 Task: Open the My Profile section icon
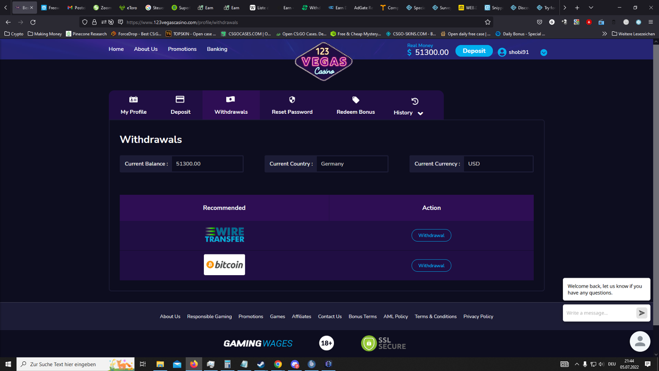tap(134, 100)
